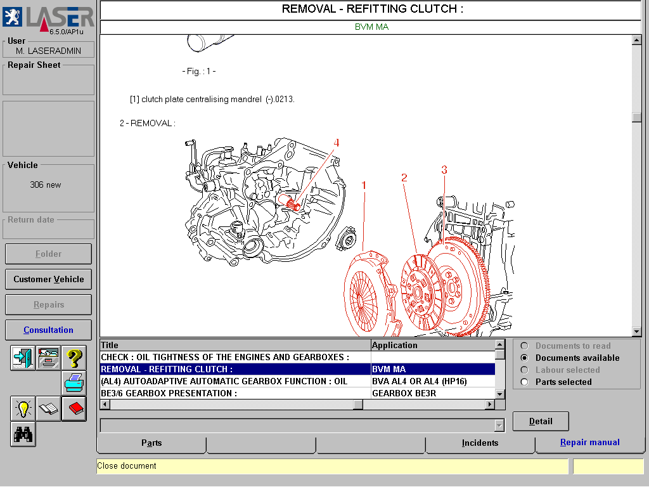Click the Application column header

[433, 345]
